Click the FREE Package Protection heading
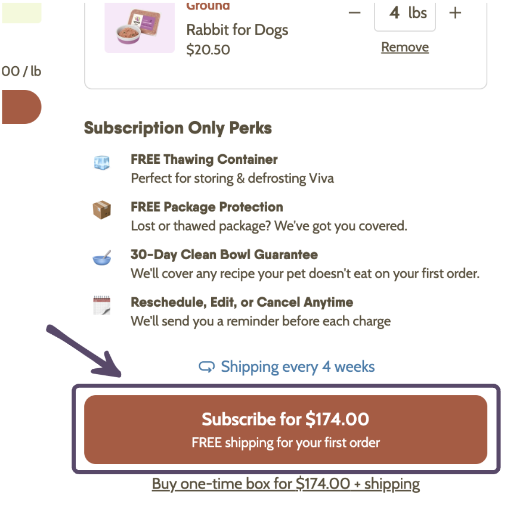 [206, 207]
